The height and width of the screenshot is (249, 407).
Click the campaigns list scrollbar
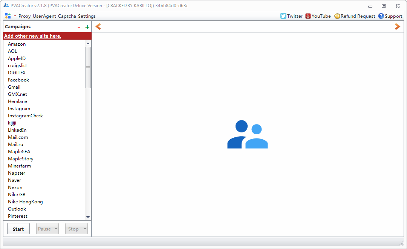[88, 68]
